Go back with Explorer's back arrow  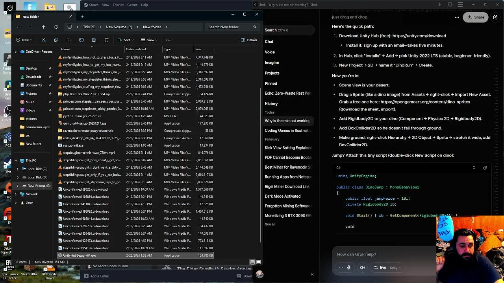tap(18, 27)
